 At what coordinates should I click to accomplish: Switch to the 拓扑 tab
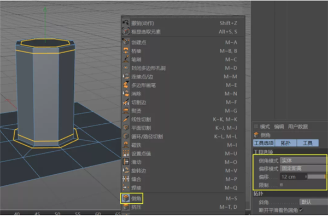pos(286,143)
